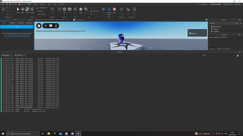Viewport: 243px width, 136px height.
Task: Insert a Part
Action: [x=64, y=10]
